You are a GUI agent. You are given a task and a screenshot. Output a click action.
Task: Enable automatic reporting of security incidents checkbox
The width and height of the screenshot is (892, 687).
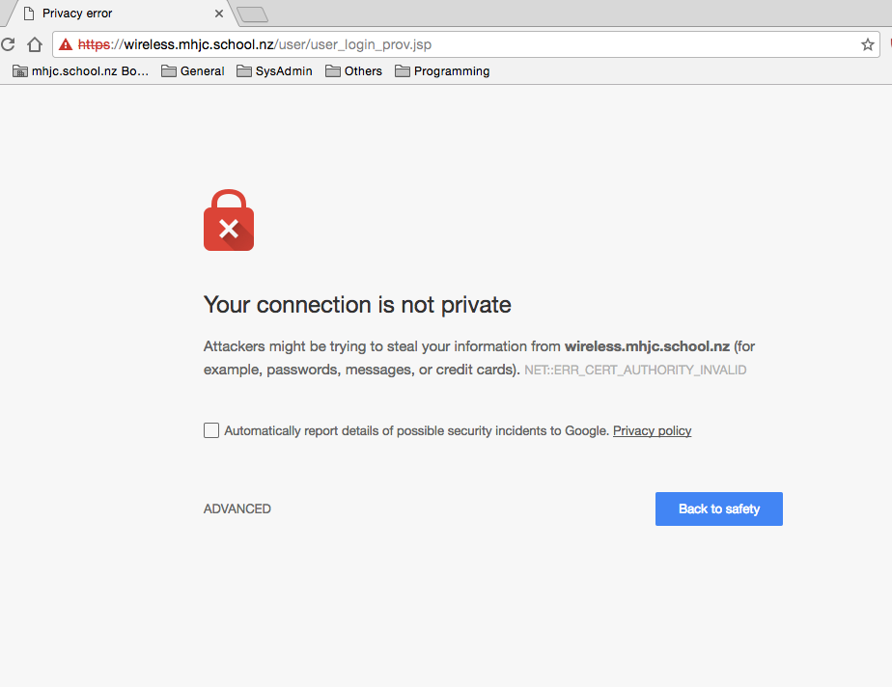(211, 430)
